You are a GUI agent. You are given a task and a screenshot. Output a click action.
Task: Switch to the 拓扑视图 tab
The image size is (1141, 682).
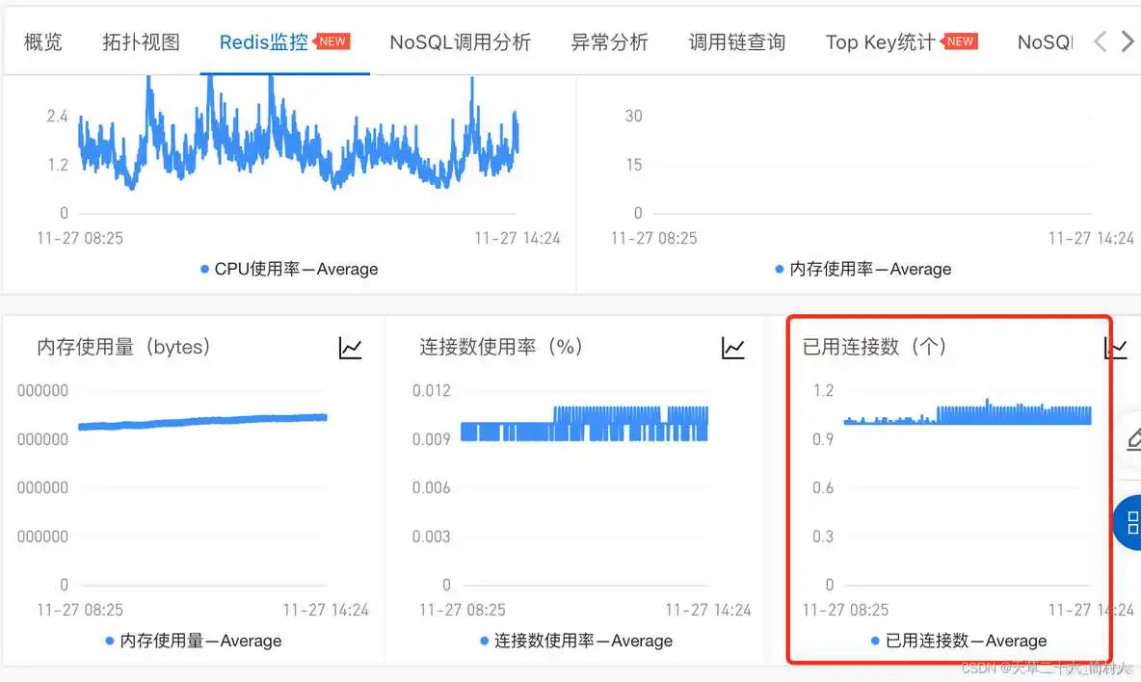tap(141, 41)
